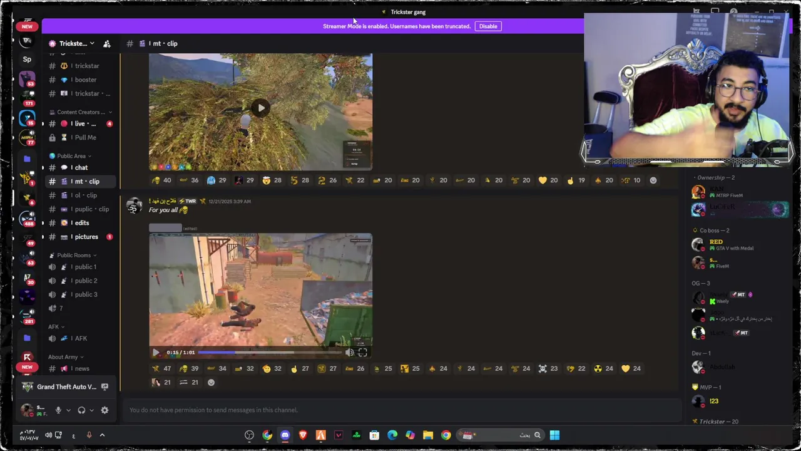Open the message author's avatar
Screen dimensions: 801x451
pos(133,206)
